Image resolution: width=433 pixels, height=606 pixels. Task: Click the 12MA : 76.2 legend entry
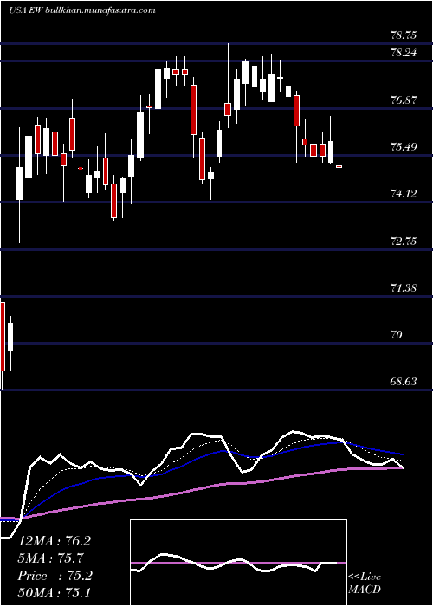[54, 541]
